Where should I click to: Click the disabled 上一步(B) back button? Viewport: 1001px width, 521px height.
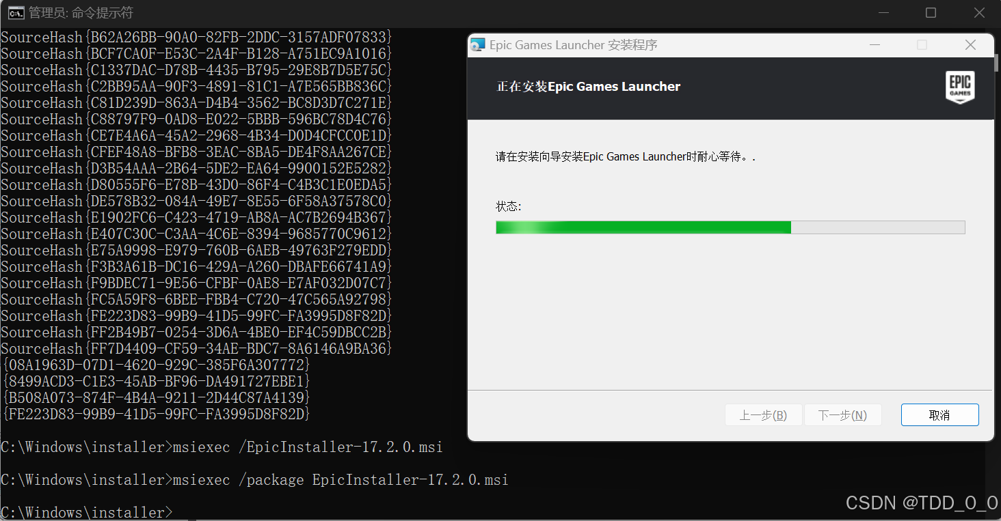pyautogui.click(x=763, y=415)
